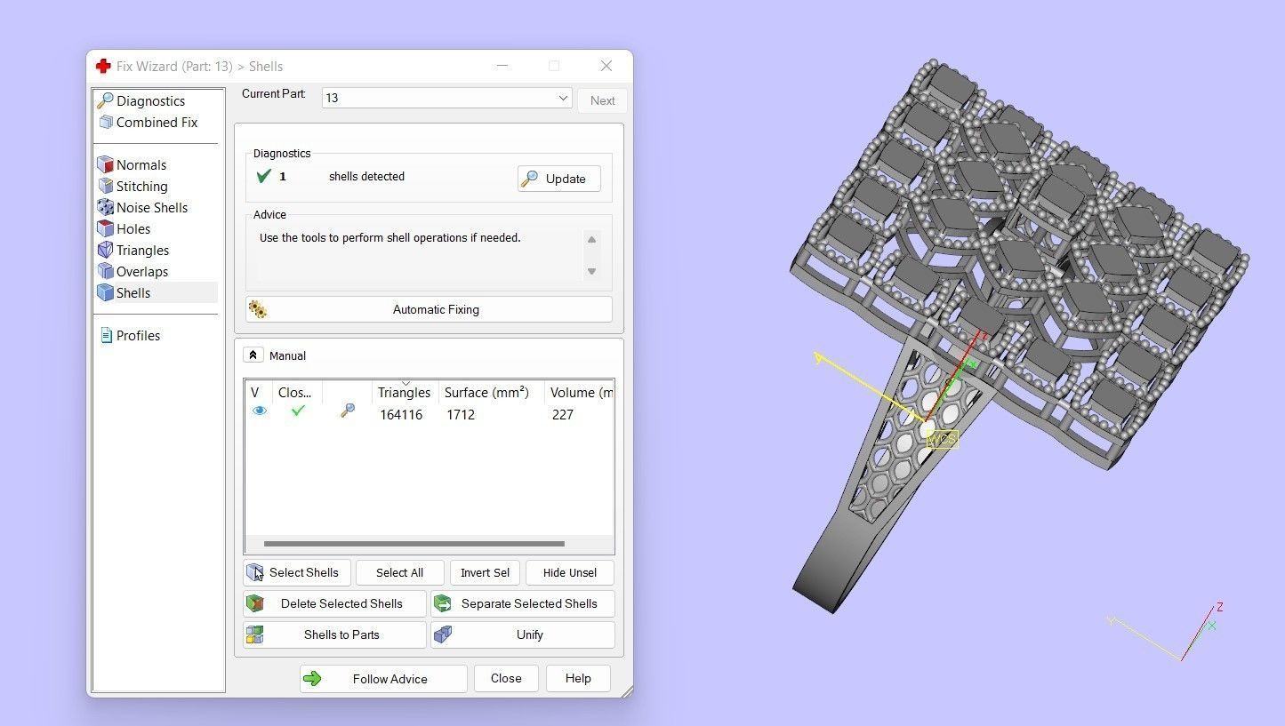Click the V column header

point(254,392)
